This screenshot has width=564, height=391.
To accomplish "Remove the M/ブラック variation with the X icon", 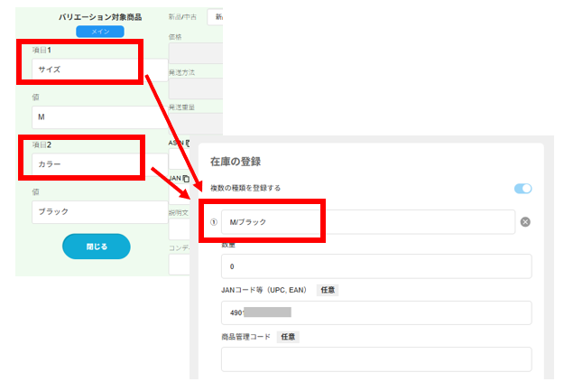I will pos(524,222).
